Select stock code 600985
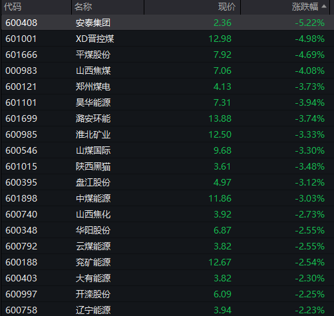Image resolution: width=334 pixels, height=316 pixels. tap(21, 134)
